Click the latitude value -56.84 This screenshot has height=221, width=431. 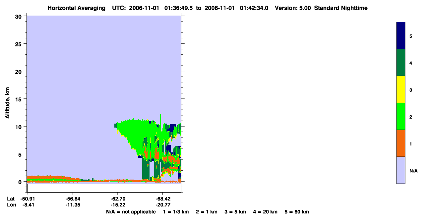tap(72, 199)
